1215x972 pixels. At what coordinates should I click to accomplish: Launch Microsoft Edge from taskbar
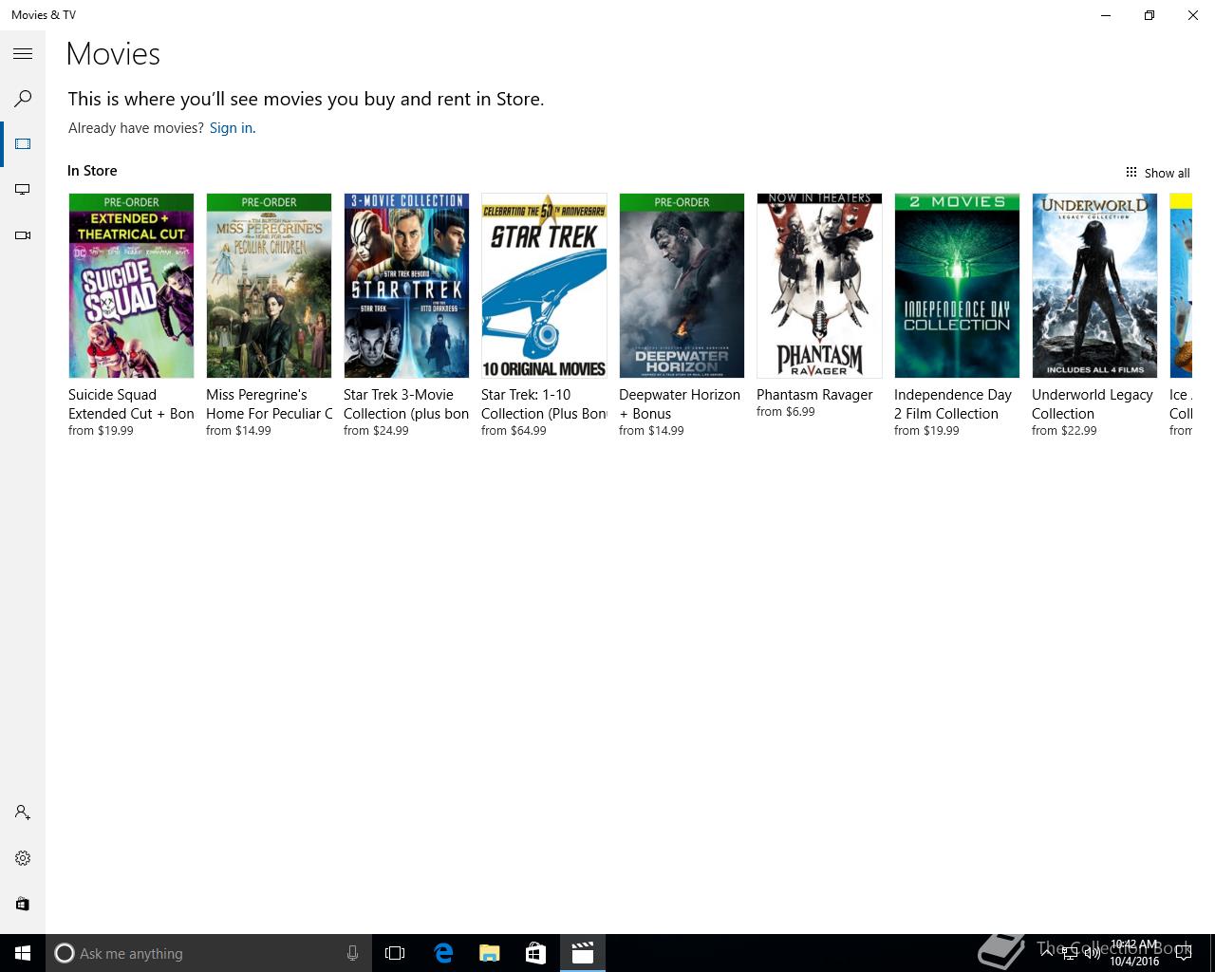(x=443, y=953)
